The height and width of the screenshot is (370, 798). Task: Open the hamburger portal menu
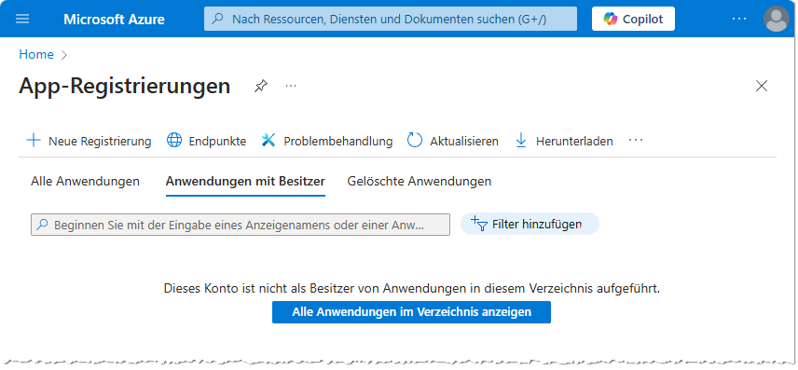click(22, 20)
